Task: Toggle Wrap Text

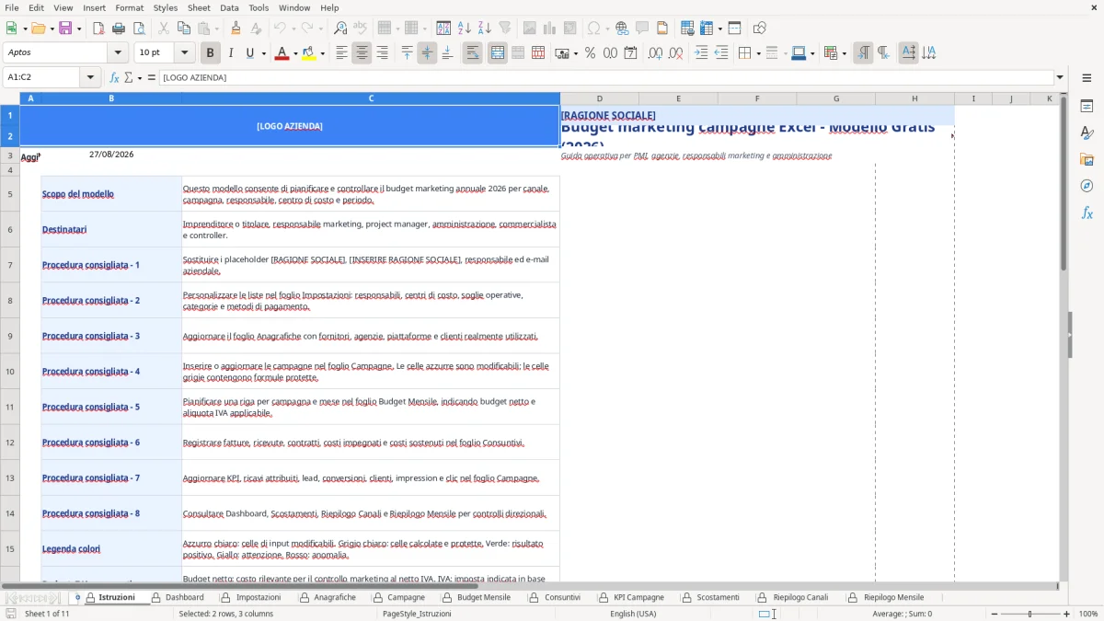Action: tap(472, 53)
